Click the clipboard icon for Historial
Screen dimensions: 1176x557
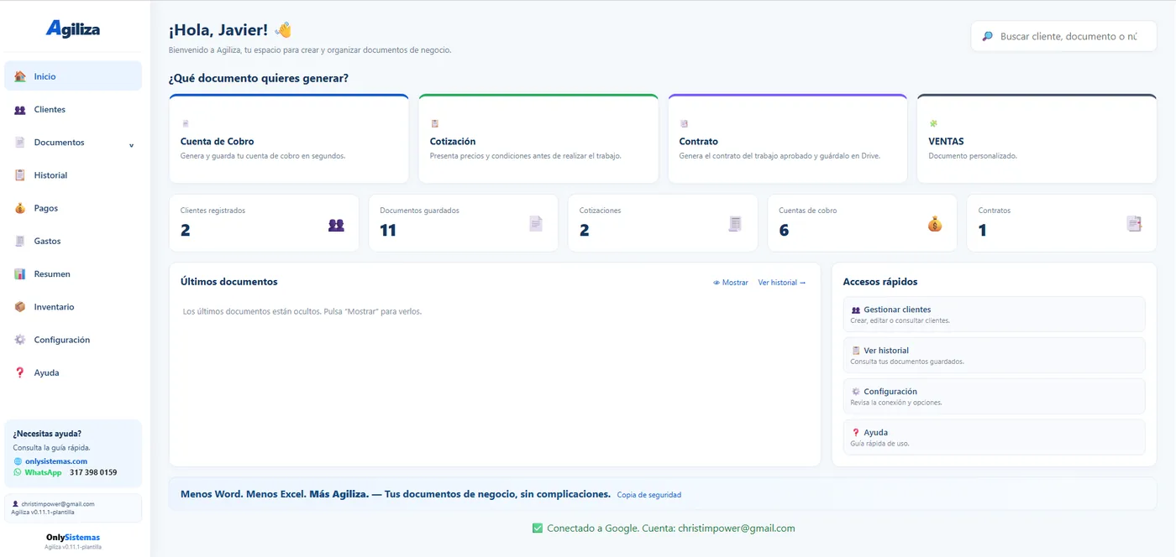(20, 175)
